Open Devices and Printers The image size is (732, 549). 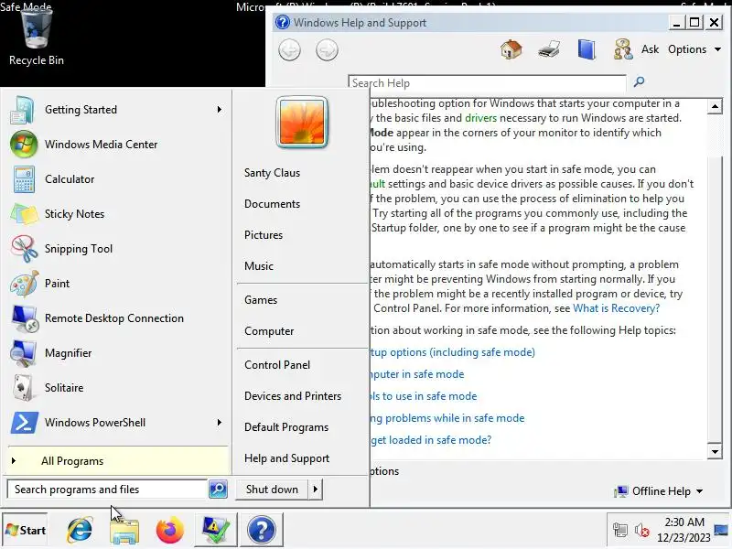[x=293, y=396]
